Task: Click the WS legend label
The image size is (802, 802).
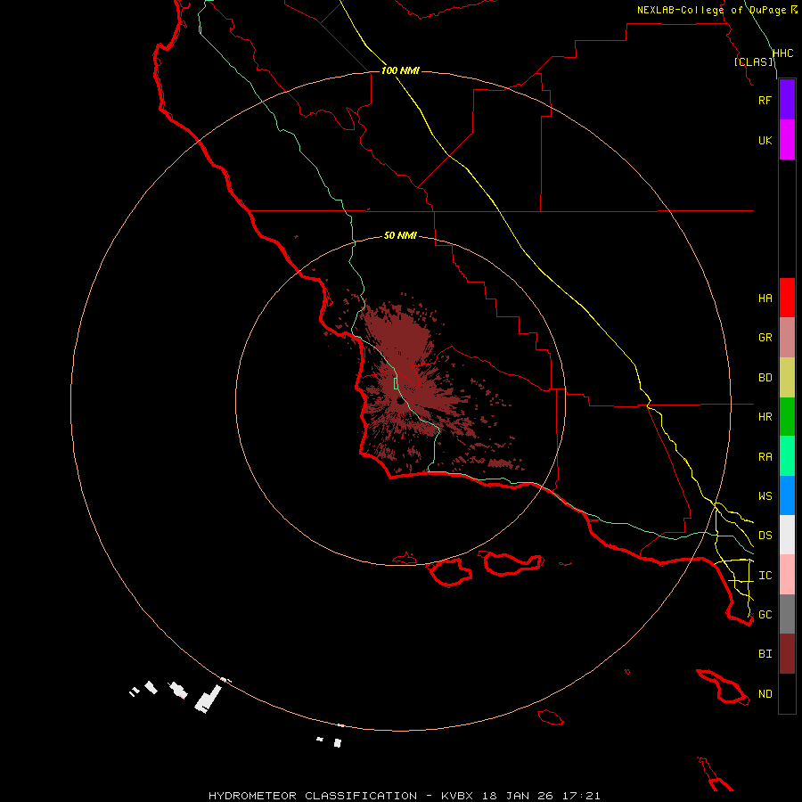Action: 765,496
